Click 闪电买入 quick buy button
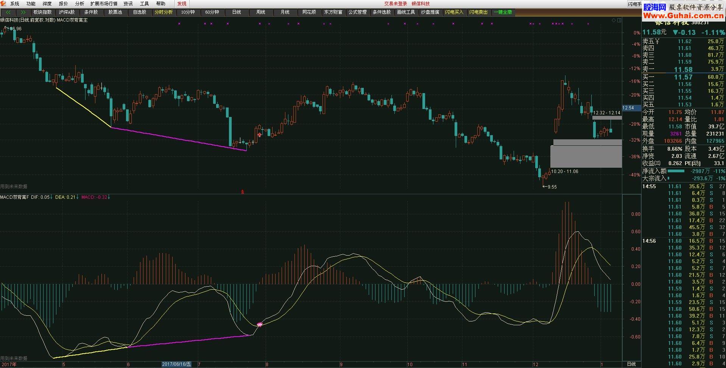726x368 pixels. pyautogui.click(x=455, y=12)
